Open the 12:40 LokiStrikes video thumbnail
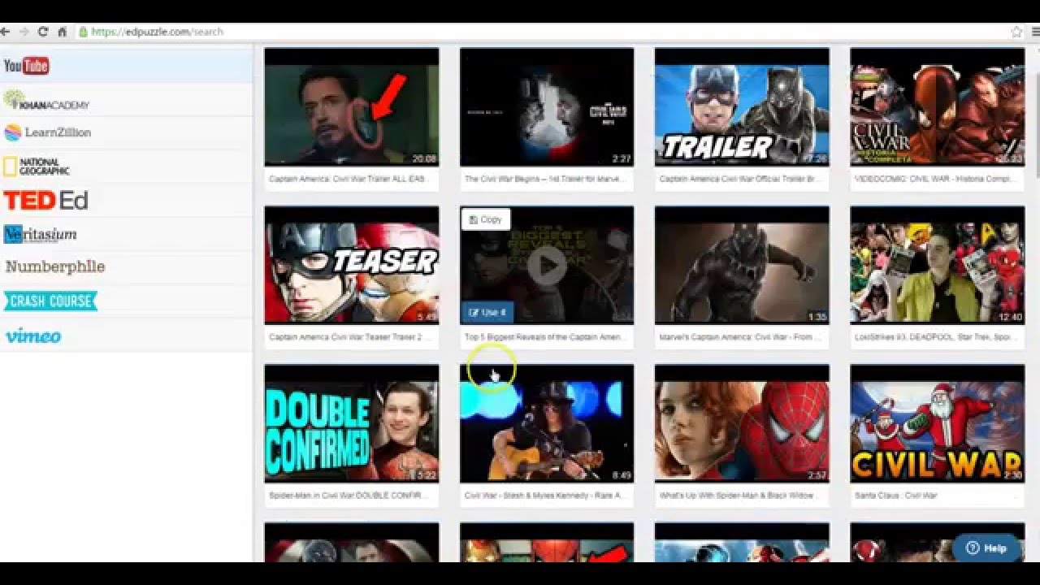 click(x=938, y=265)
